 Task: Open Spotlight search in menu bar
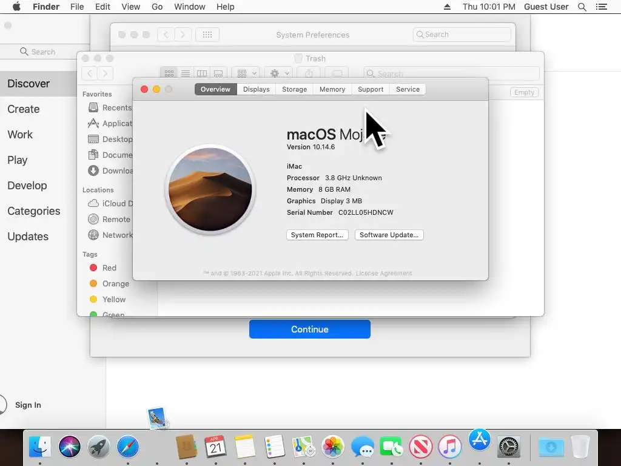coord(582,7)
